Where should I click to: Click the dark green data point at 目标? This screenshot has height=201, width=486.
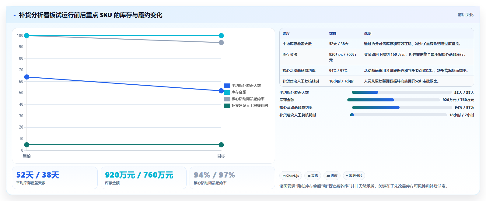[221, 145]
